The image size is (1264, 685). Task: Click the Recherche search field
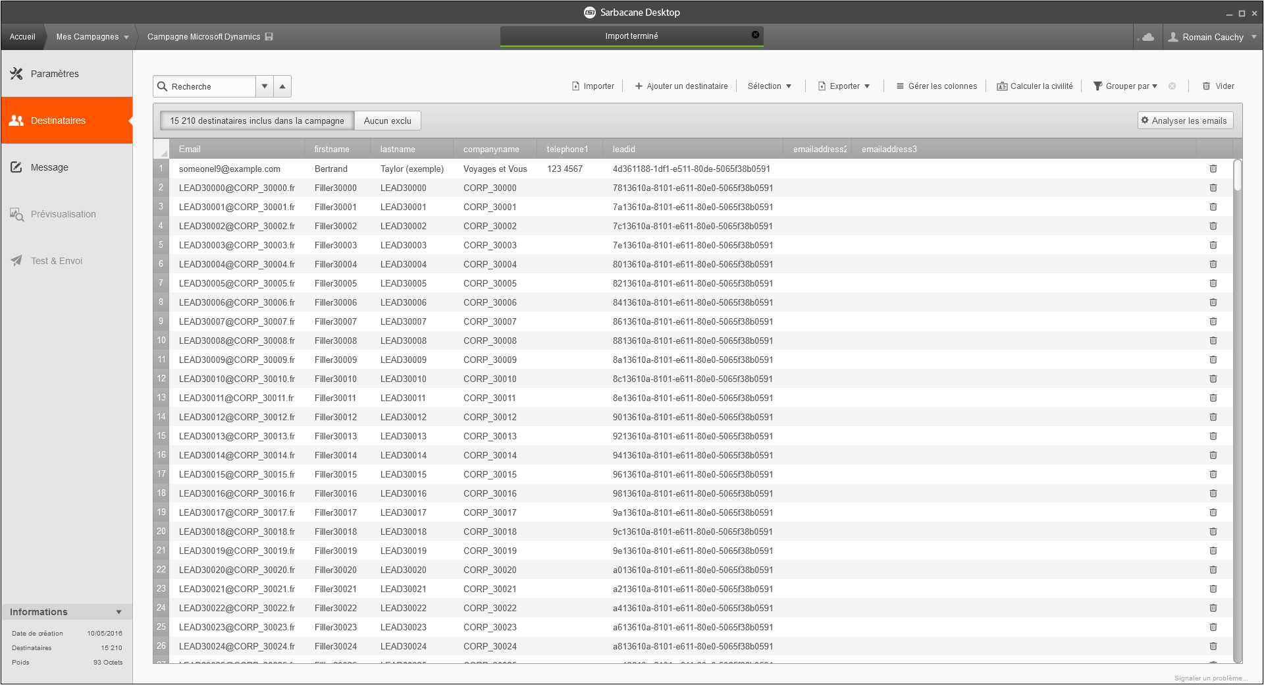pos(205,86)
